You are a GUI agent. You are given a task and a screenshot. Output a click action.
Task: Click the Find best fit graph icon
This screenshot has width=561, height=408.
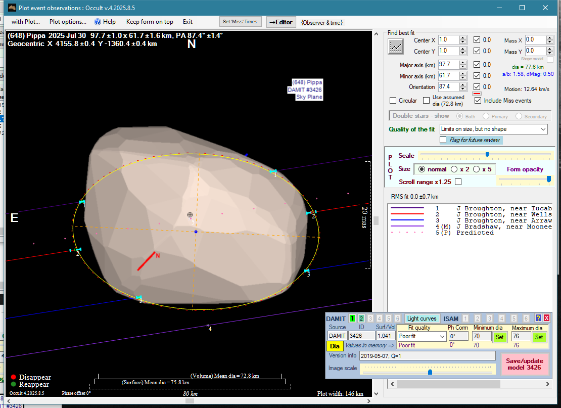(x=396, y=46)
